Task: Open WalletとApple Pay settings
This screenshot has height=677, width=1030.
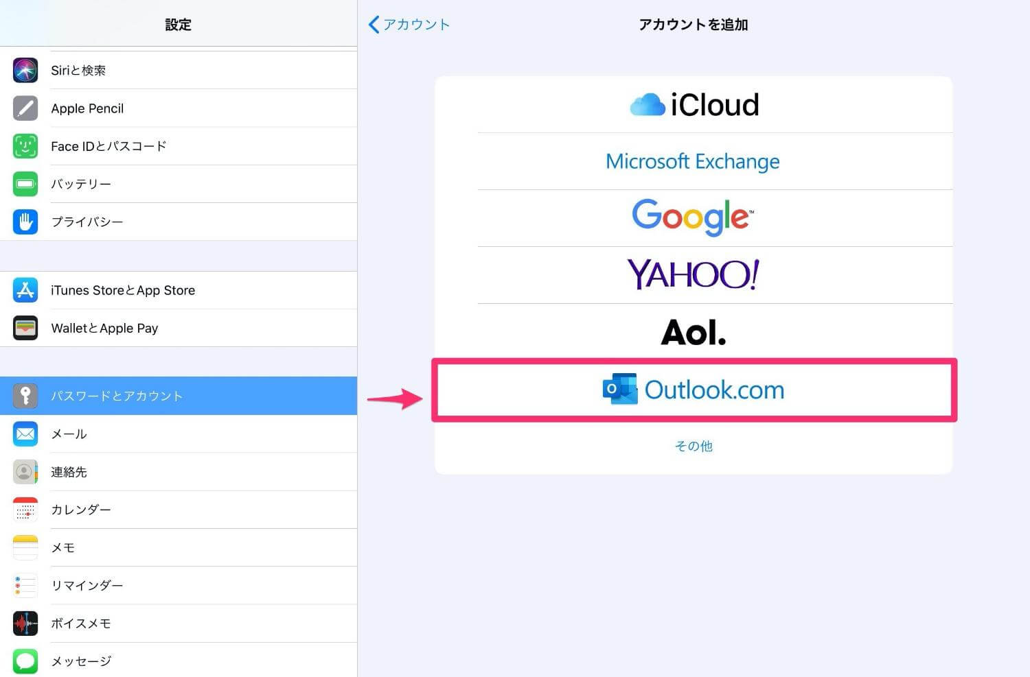Action: pos(179,328)
